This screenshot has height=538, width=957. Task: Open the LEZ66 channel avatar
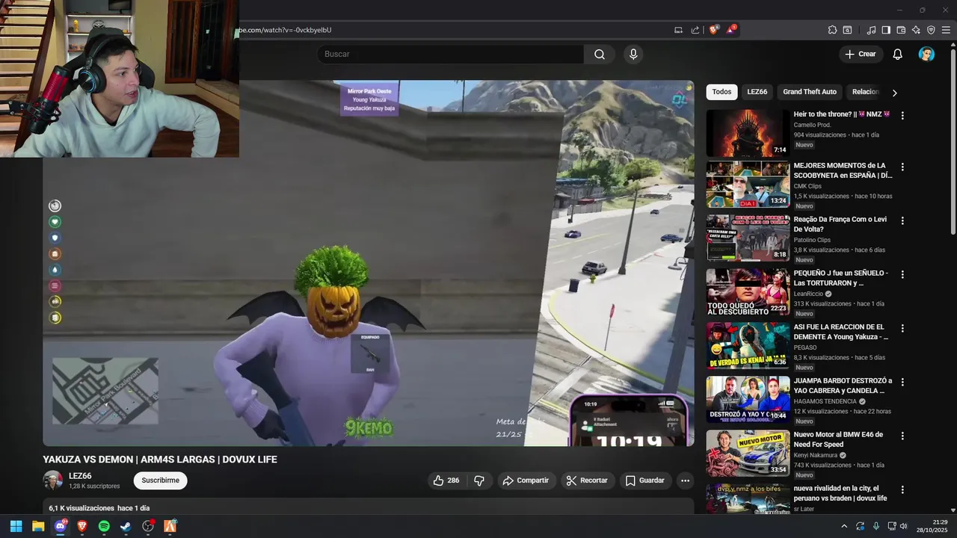[x=53, y=480]
